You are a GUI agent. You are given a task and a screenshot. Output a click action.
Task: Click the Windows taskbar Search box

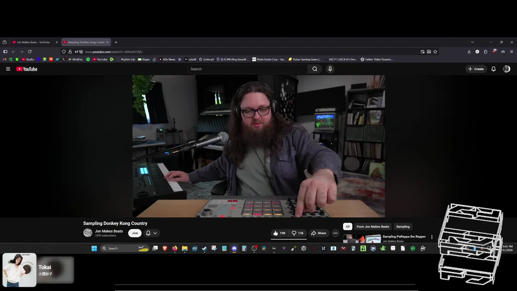pyautogui.click(x=124, y=249)
